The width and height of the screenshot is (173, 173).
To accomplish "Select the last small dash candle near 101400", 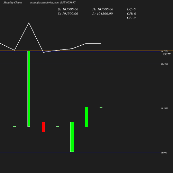I will click(101, 107).
